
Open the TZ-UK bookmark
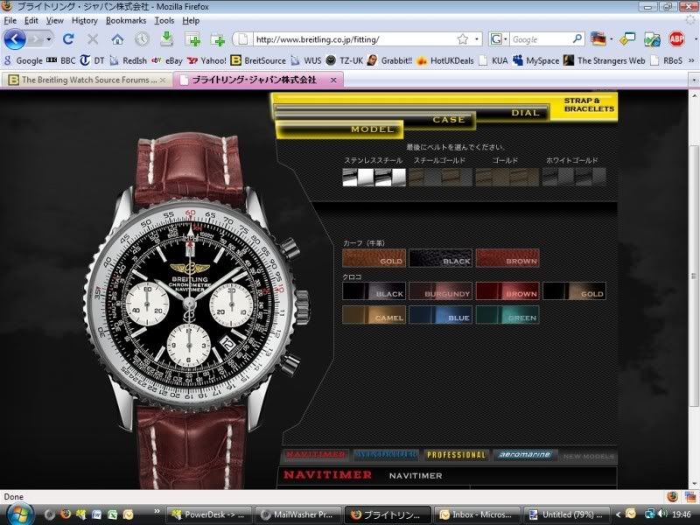tap(345, 60)
